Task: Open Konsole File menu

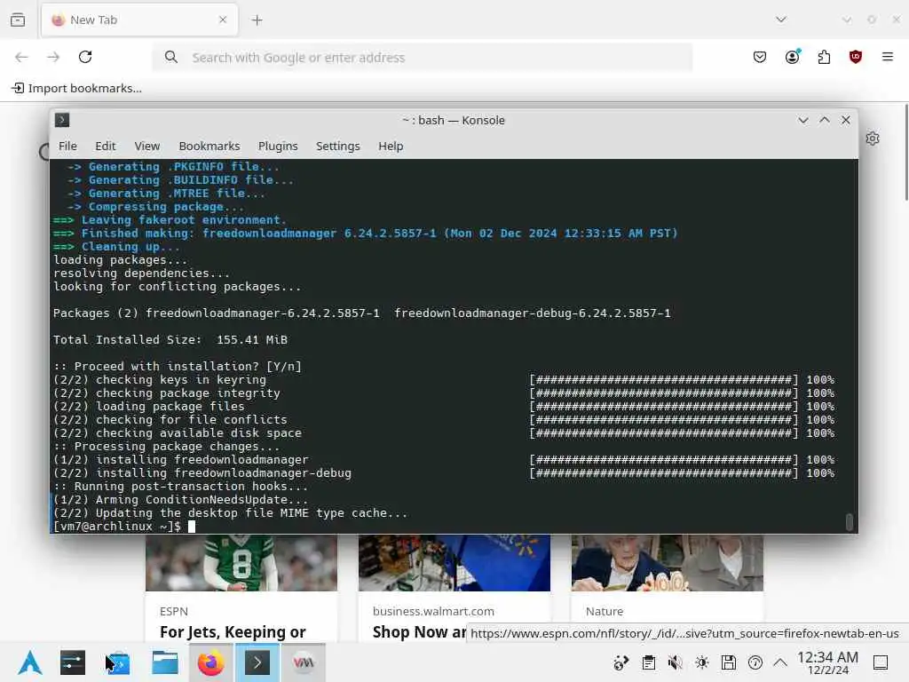Action: [67, 147]
